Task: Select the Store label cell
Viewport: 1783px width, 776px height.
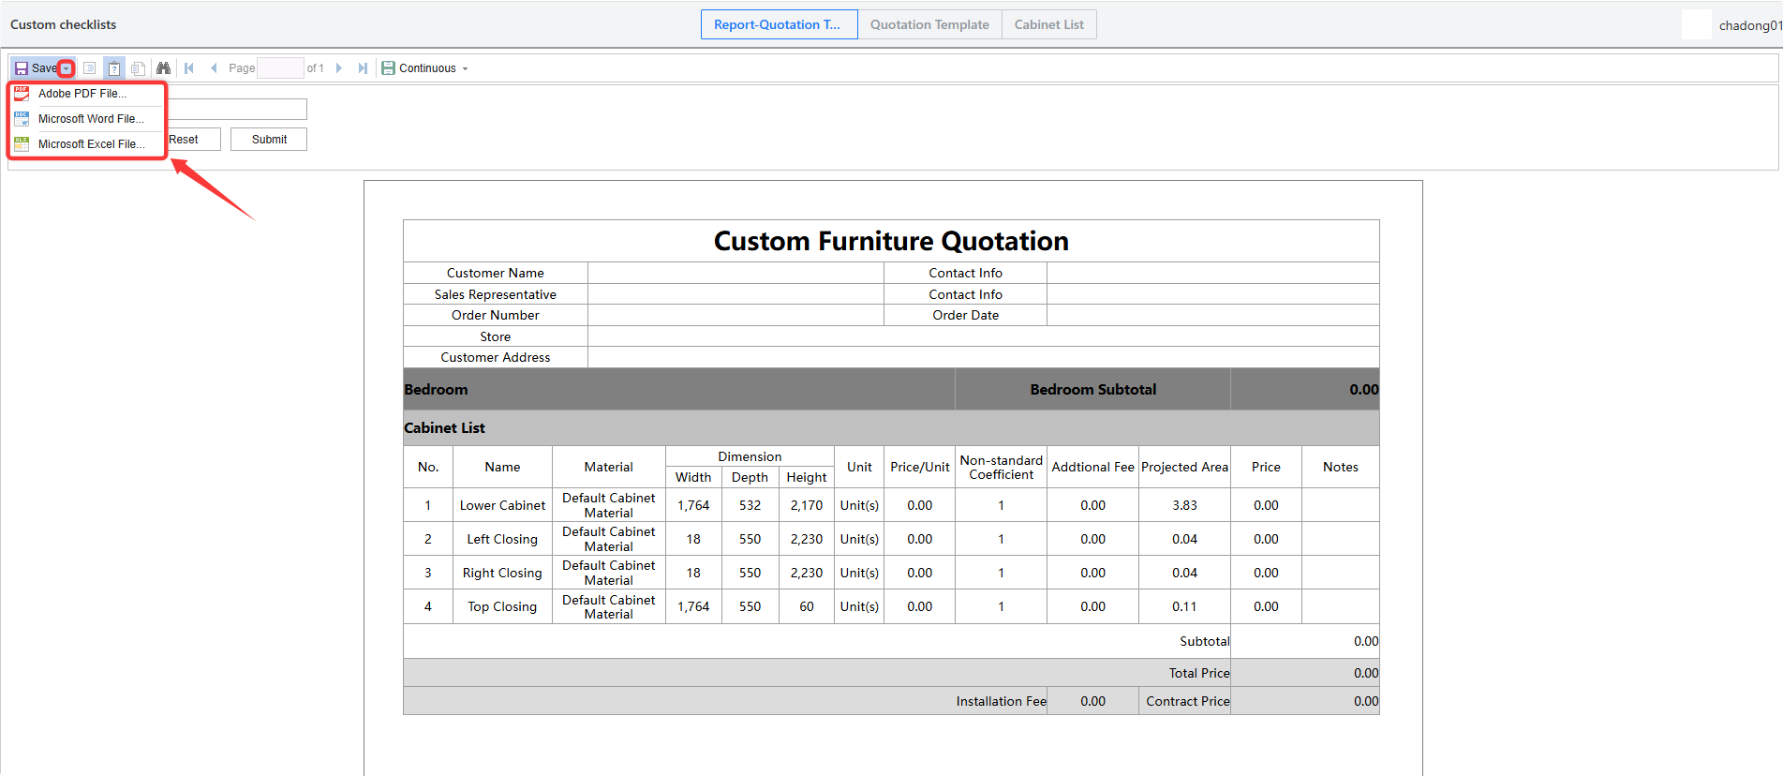Action: coord(496,336)
